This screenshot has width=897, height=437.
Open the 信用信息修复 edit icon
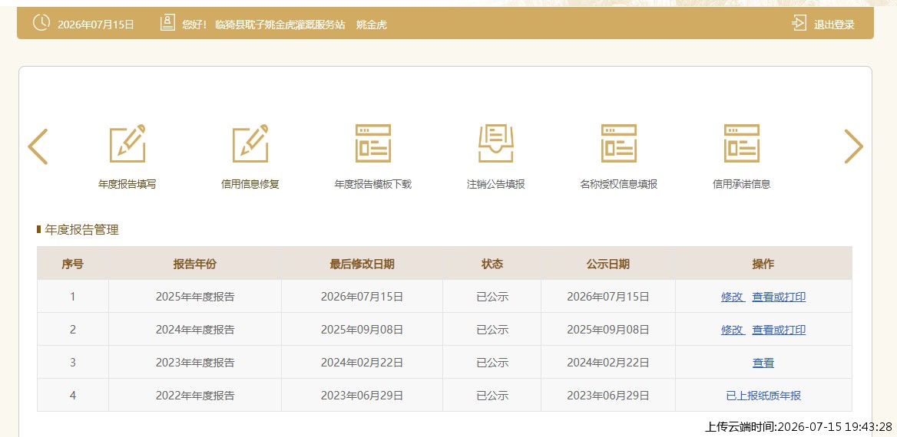click(x=250, y=143)
